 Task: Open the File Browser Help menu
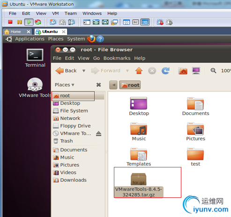140,58
